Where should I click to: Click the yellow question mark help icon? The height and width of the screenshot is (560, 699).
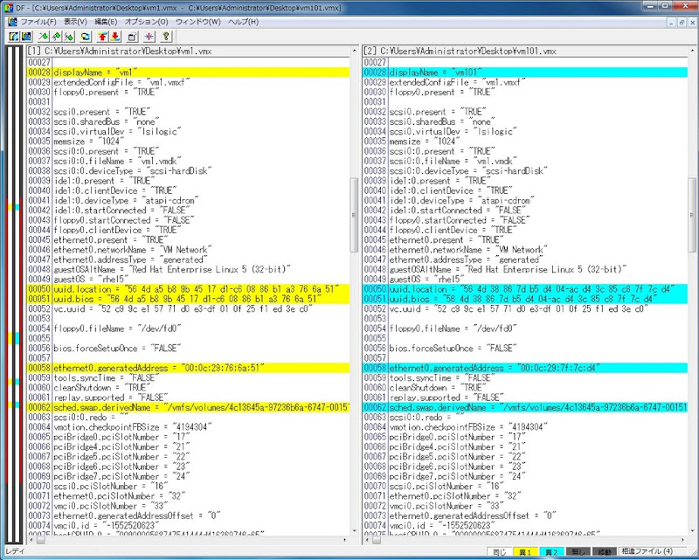point(166,36)
